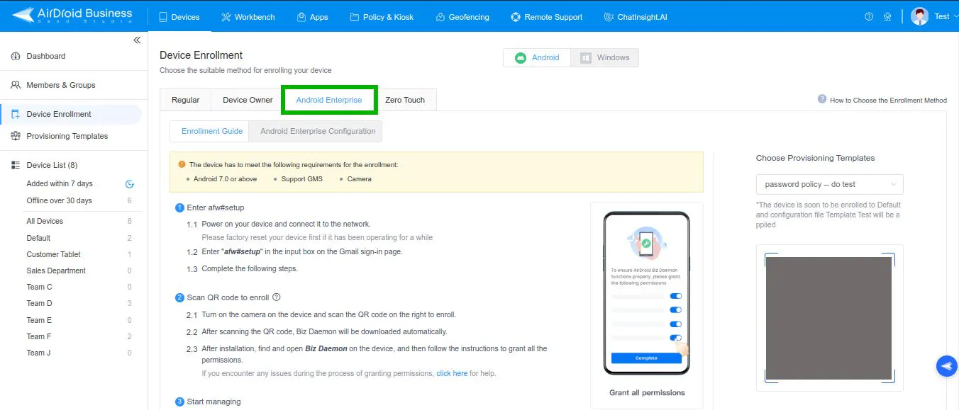This screenshot has height=410, width=959.
Task: Open the Devices top menu
Action: tap(179, 17)
